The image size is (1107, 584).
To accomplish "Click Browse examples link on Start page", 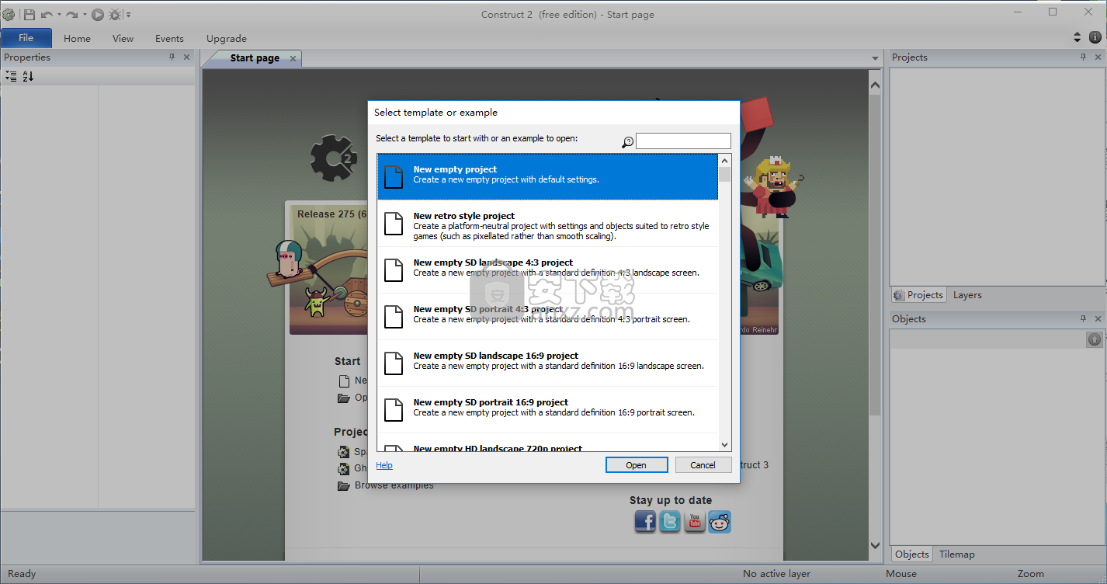I will pos(394,485).
